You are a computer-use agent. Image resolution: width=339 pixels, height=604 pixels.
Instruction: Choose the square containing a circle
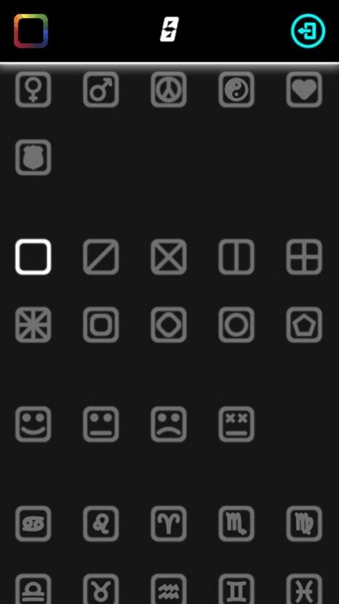(236, 325)
